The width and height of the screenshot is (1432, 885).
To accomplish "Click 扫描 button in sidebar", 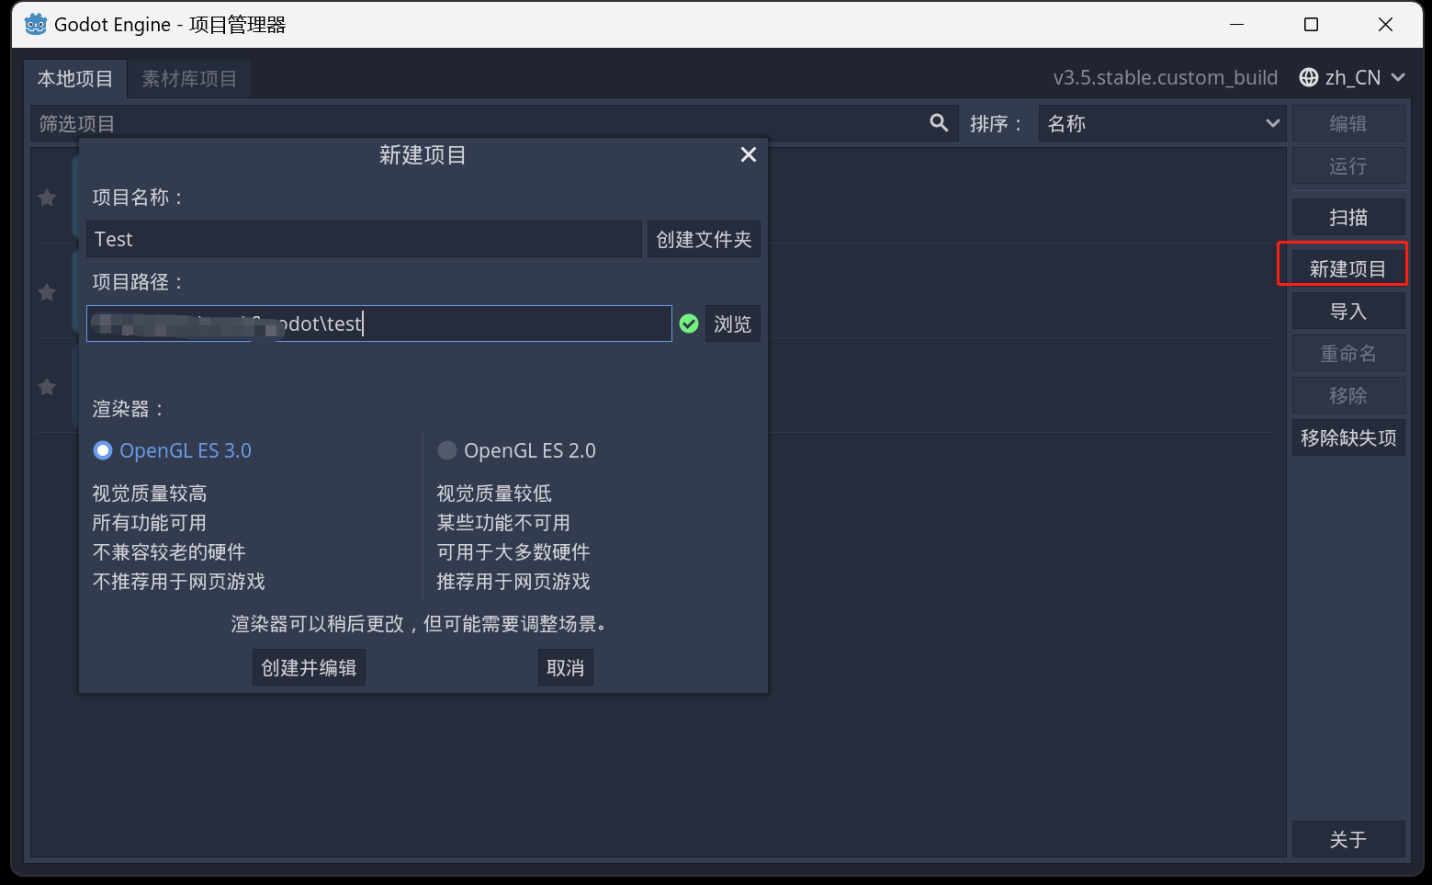I will [x=1348, y=217].
